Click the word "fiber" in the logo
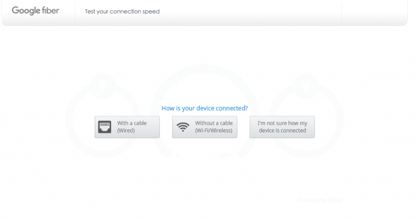This screenshot has width=416, height=220. [x=49, y=11]
